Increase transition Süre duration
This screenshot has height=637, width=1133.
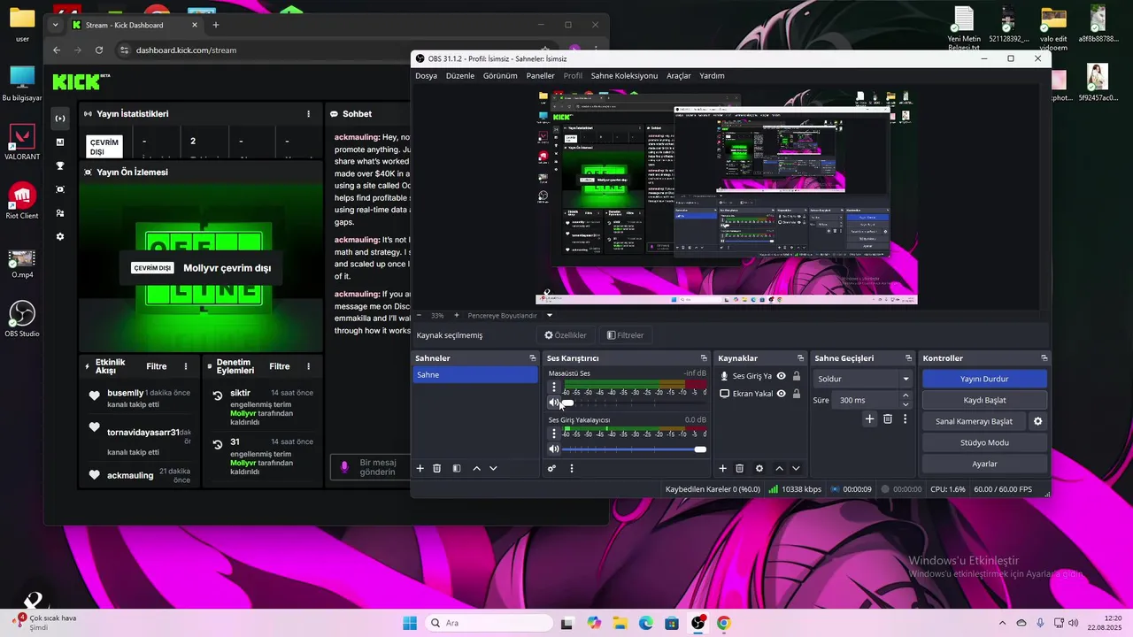pos(906,396)
